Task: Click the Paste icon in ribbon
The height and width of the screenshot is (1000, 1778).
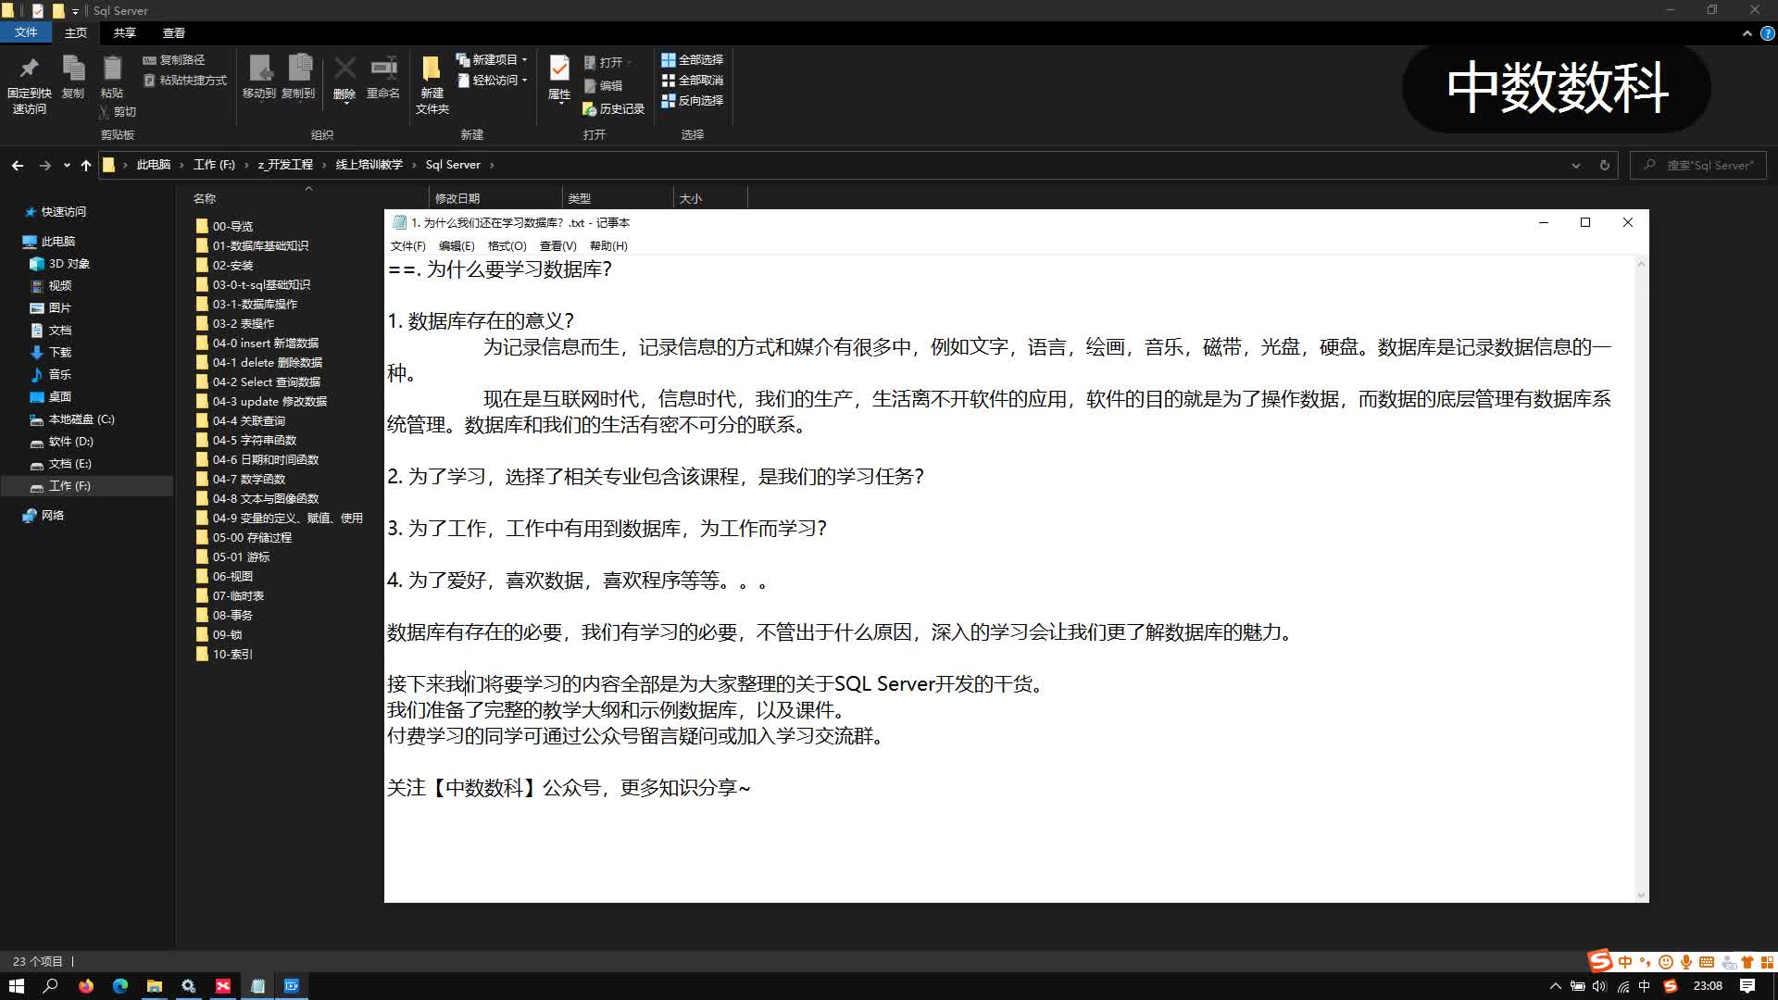Action: point(112,69)
